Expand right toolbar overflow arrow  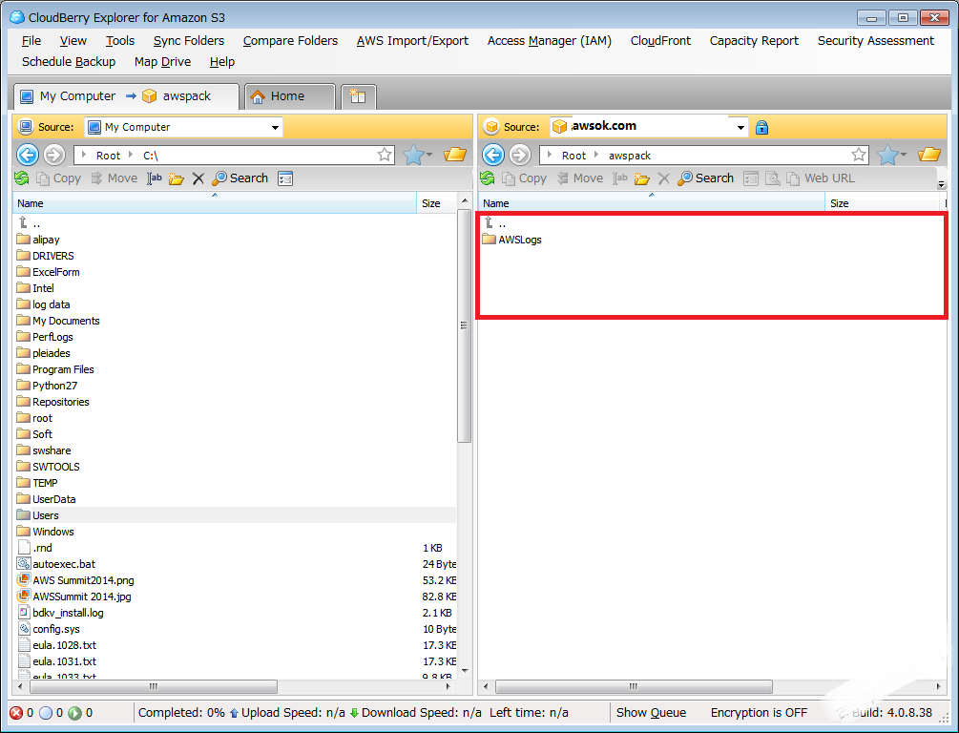click(941, 184)
